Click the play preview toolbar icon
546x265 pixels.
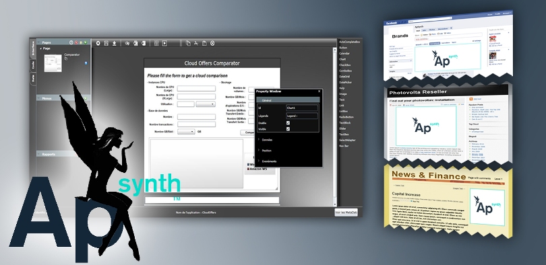(x=164, y=43)
